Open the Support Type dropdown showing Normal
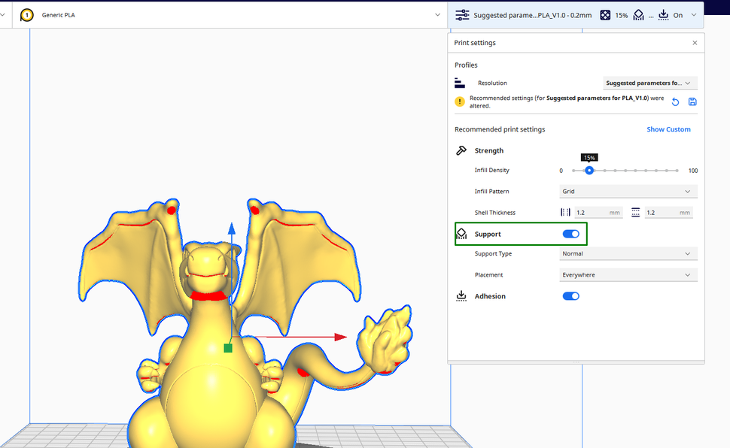Image resolution: width=730 pixels, height=448 pixels. point(628,253)
